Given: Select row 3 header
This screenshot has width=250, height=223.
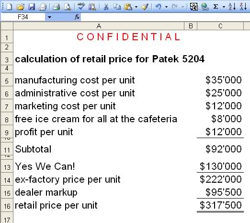Looking at the screenshot, I should pos(7,59).
